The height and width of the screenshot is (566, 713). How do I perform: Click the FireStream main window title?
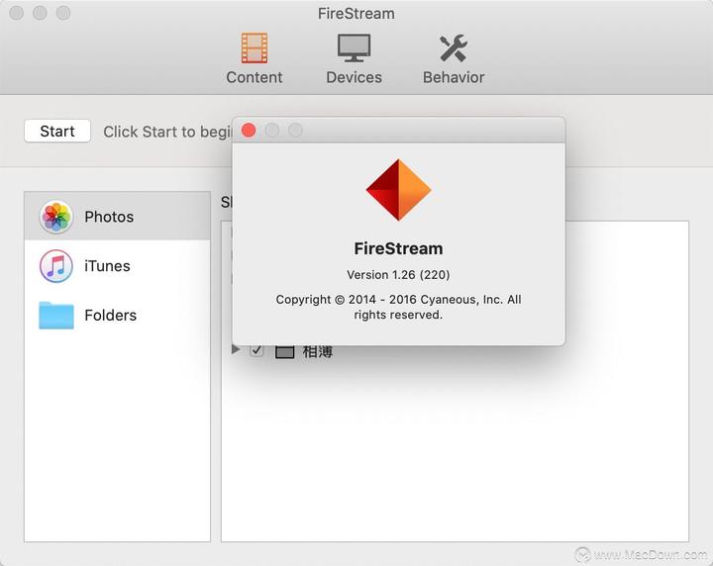click(356, 14)
